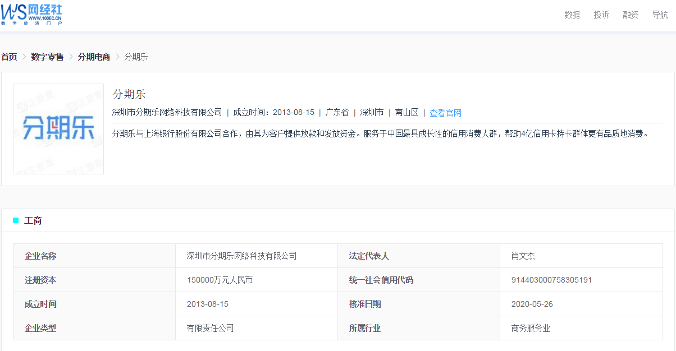Viewport: 676px width, 351px height.
Task: Open the 投诉 menu in the top bar
Action: tap(601, 15)
